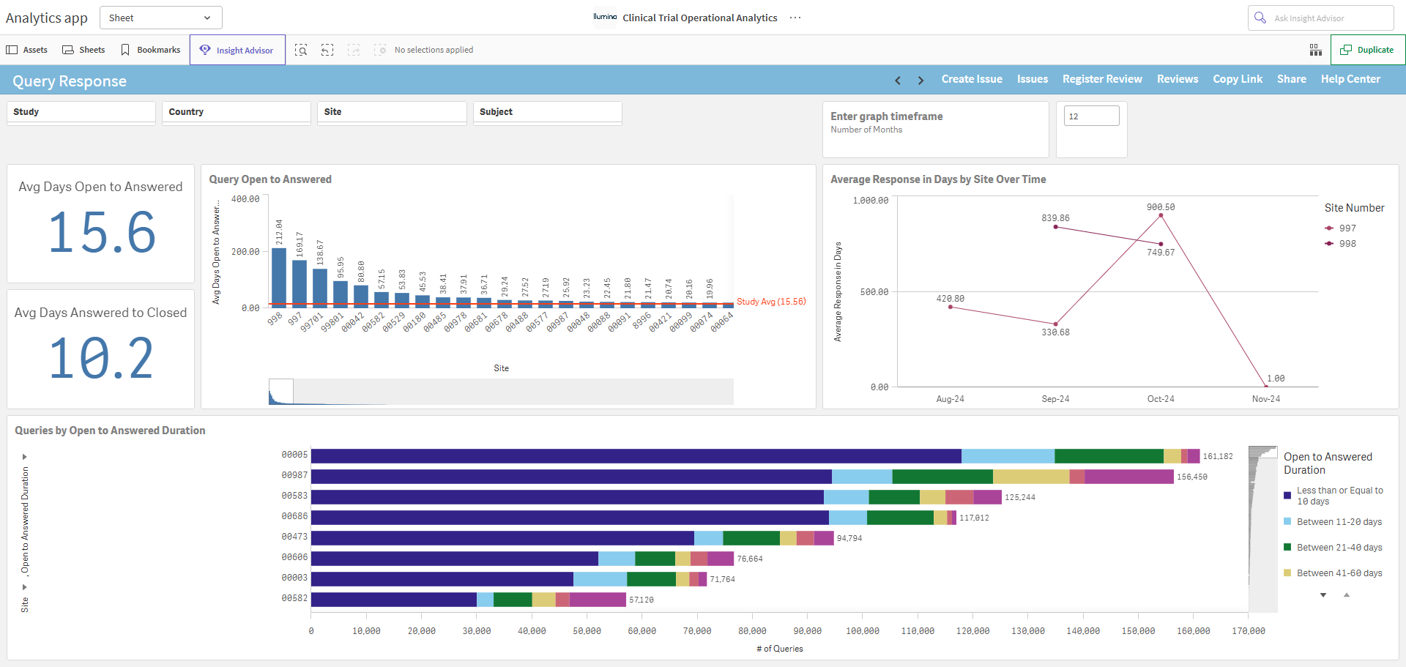Open the Subject filter pane
The image size is (1406, 667).
point(548,112)
